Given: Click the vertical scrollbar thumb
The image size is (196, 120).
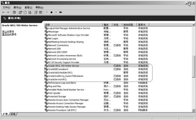Looking at the screenshot, I should [193, 66].
